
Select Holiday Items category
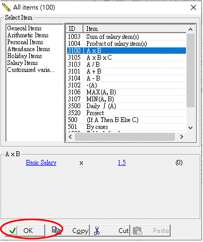click(x=24, y=56)
